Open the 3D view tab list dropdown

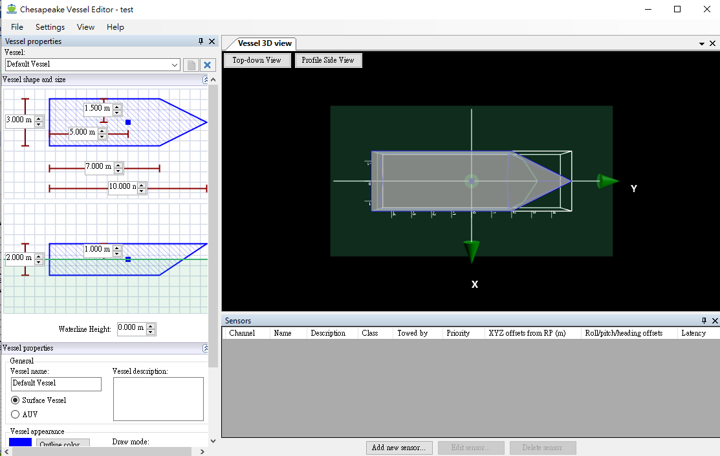click(x=702, y=43)
